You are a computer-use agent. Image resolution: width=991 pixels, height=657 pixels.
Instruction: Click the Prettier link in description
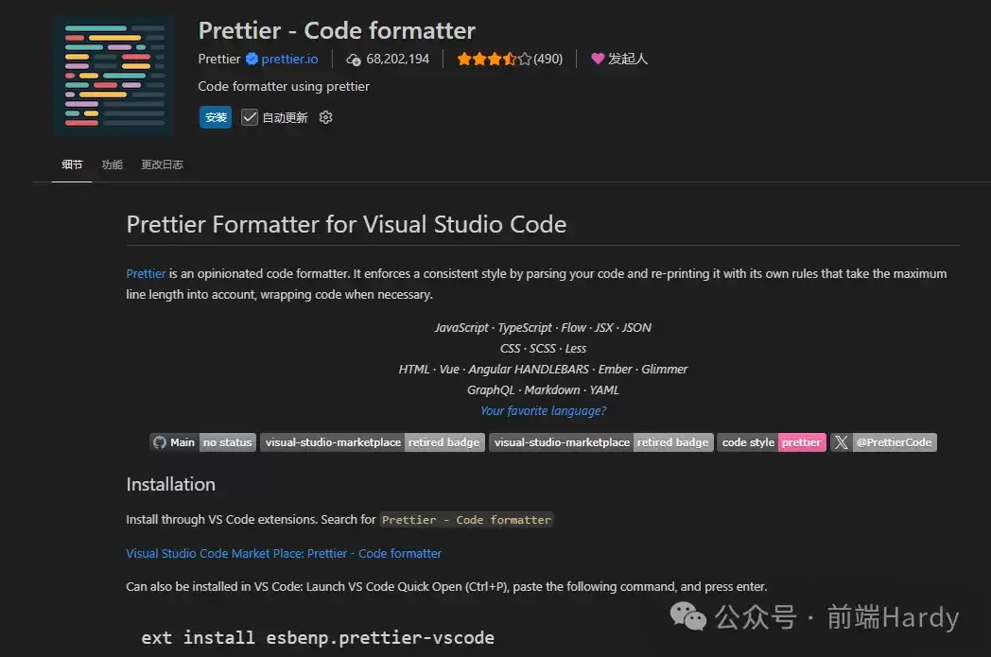(146, 273)
